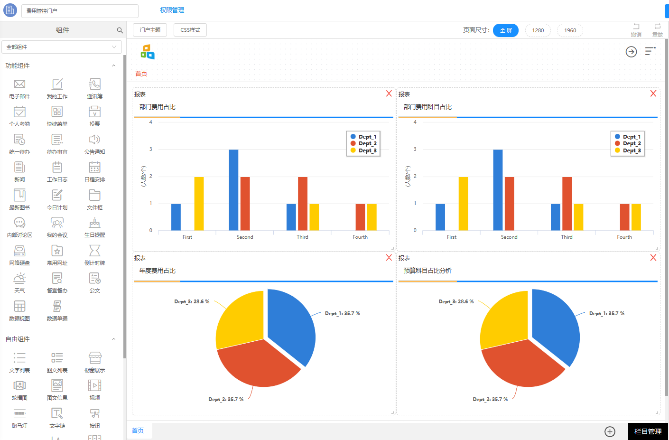Select the 公文 component icon
This screenshot has height=440, width=669.
click(x=94, y=278)
